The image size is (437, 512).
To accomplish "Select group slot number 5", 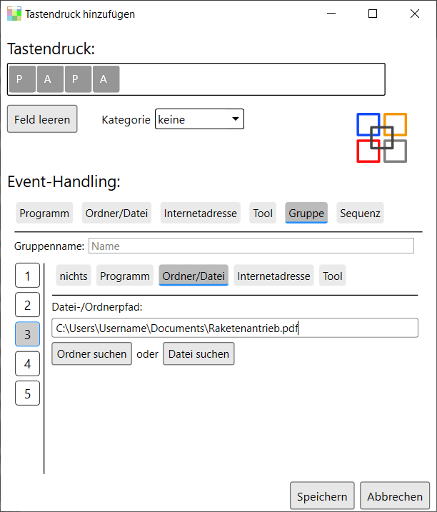I will 27,393.
